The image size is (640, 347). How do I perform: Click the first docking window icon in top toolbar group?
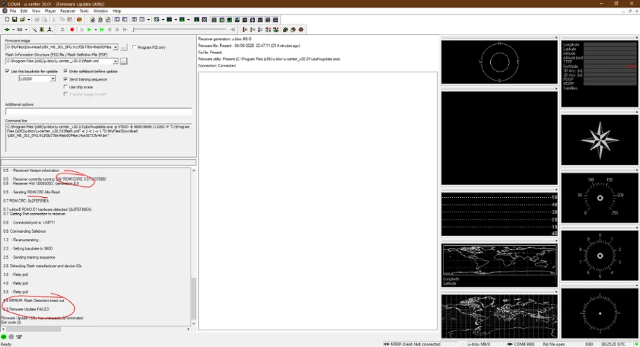[214, 20]
